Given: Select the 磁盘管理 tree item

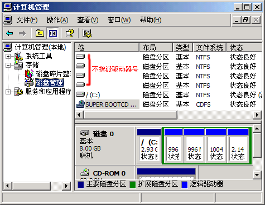Looking at the screenshot, I should (50, 83).
